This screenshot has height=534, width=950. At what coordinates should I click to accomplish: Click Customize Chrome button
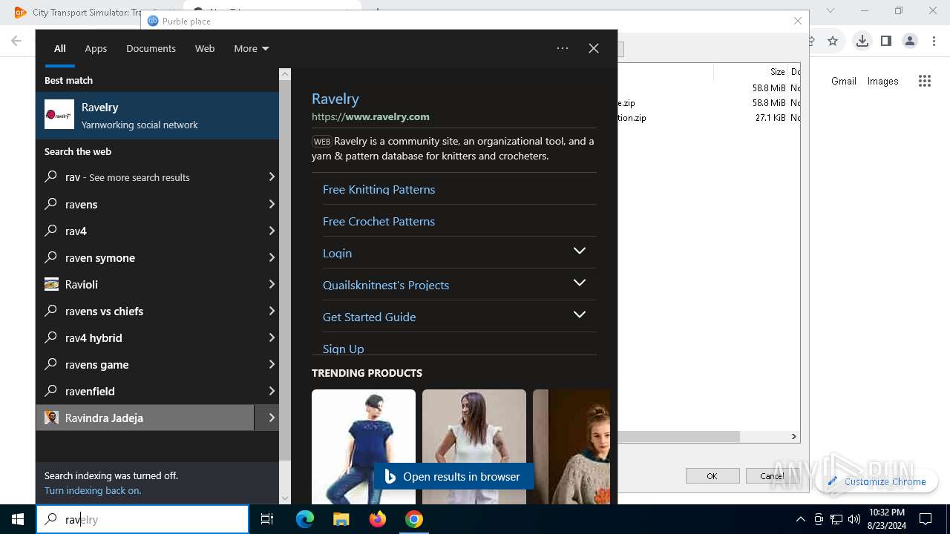[x=877, y=481]
